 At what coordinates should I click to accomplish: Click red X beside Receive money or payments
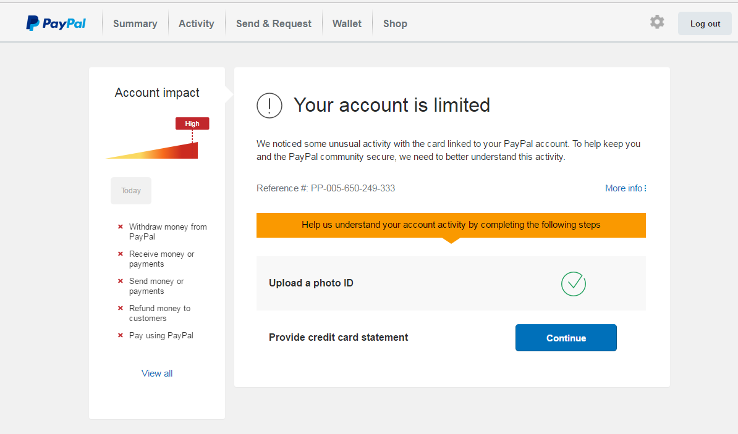pyautogui.click(x=121, y=254)
